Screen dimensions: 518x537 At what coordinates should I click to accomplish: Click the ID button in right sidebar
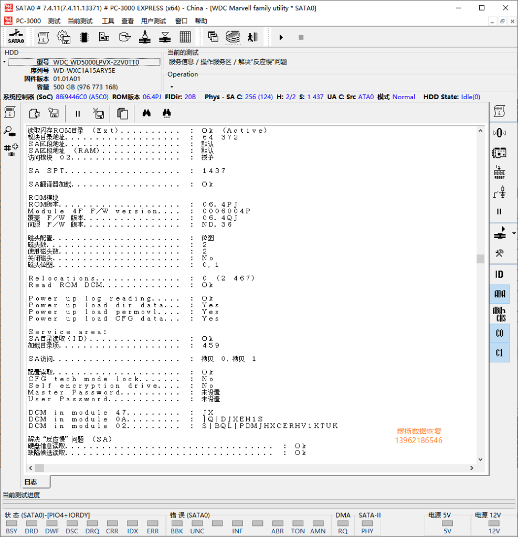[x=499, y=274]
